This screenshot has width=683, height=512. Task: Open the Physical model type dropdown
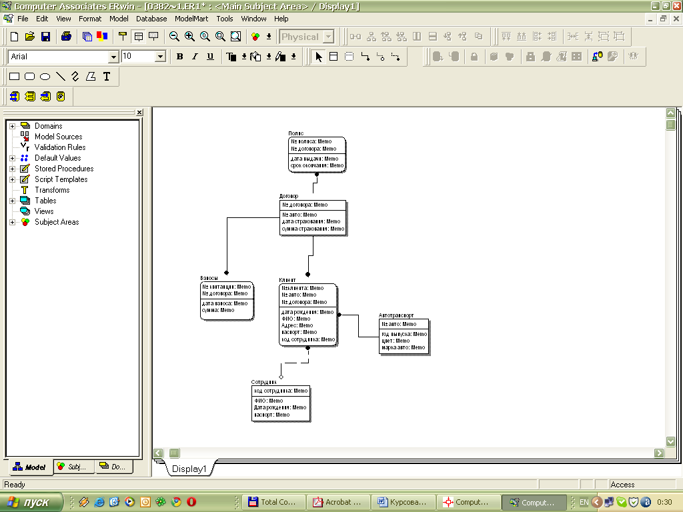point(329,37)
